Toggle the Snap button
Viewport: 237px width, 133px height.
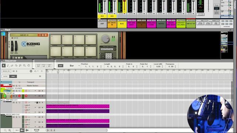60,66
